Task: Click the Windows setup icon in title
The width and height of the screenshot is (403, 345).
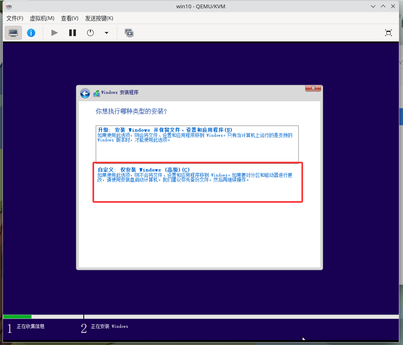Action: click(96, 93)
